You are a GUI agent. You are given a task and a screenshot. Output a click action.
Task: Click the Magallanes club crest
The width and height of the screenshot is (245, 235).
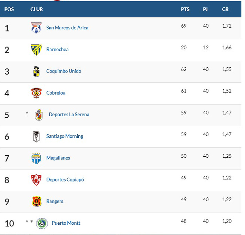coord(36,158)
